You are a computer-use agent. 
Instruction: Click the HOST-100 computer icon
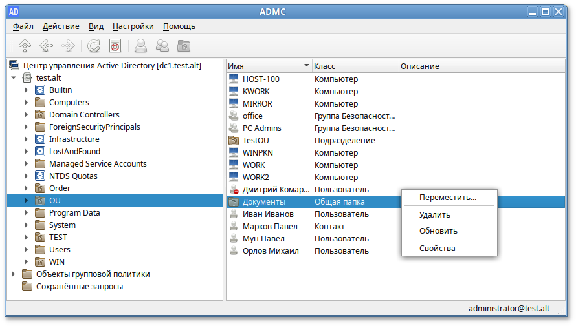tap(234, 79)
